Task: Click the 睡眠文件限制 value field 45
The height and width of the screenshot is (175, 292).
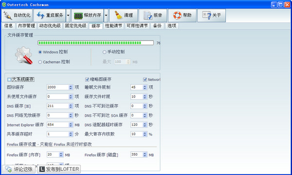Action: (x=137, y=87)
